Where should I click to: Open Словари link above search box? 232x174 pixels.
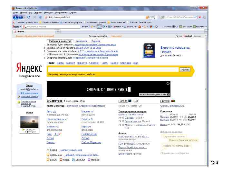coord(94,63)
